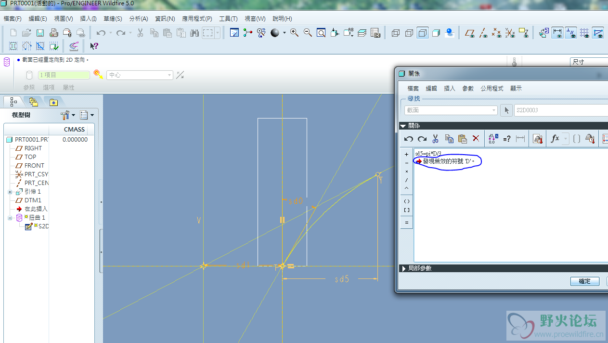
Task: Toggle datum axes visibility
Action: 484,33
